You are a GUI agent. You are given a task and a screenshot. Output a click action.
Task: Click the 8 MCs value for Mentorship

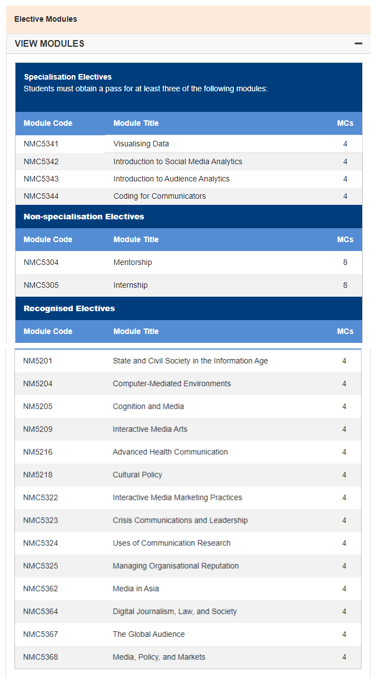click(345, 262)
